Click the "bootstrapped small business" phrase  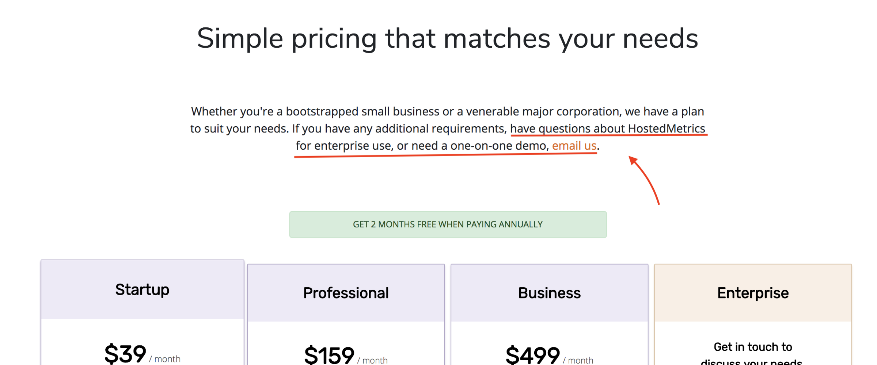tap(362, 111)
